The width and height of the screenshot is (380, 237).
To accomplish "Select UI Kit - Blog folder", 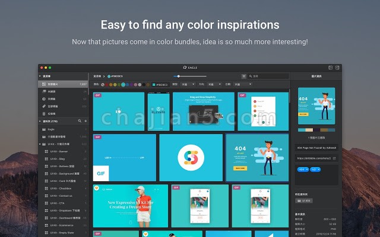I will point(64,159).
